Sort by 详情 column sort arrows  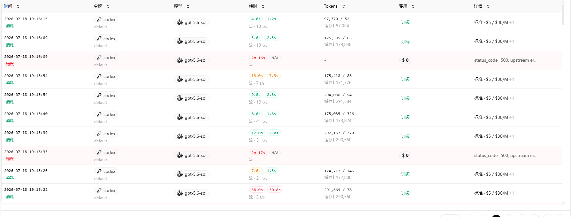pos(488,6)
